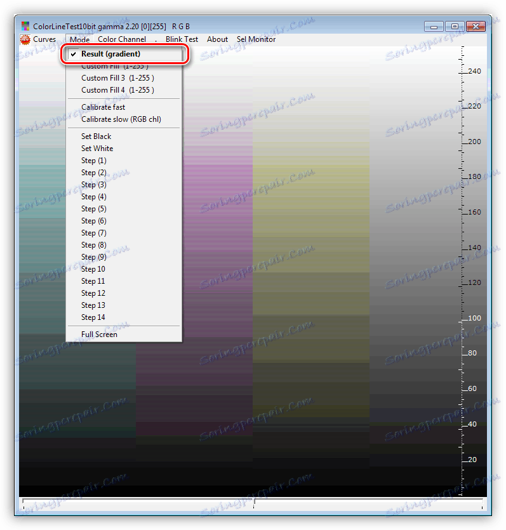Screen dimensions: 506x530
Task: Open the Blink Test menu
Action: (182, 39)
